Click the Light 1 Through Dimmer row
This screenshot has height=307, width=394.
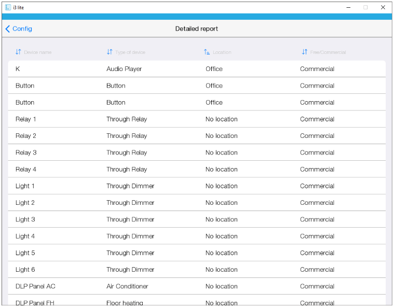[x=197, y=186]
